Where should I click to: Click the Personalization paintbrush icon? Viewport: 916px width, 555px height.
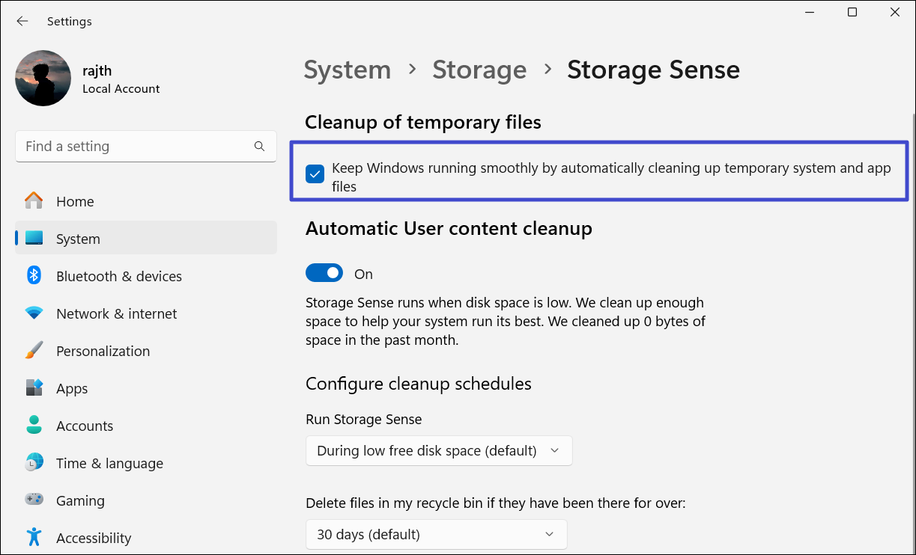(34, 351)
